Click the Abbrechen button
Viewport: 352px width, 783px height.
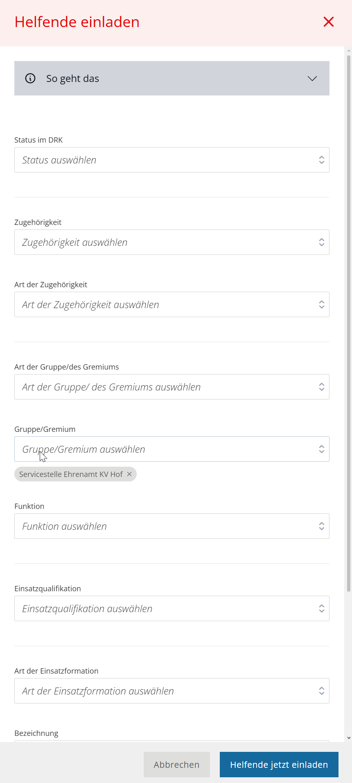point(176,765)
